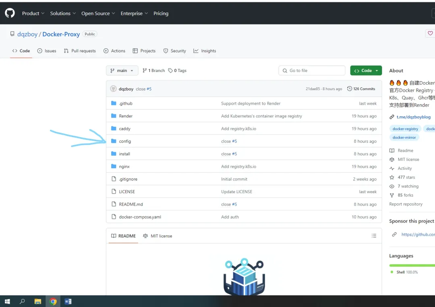Viewport: 435px width, 307px height.
Task: View the 1 Branch link
Action: click(154, 71)
